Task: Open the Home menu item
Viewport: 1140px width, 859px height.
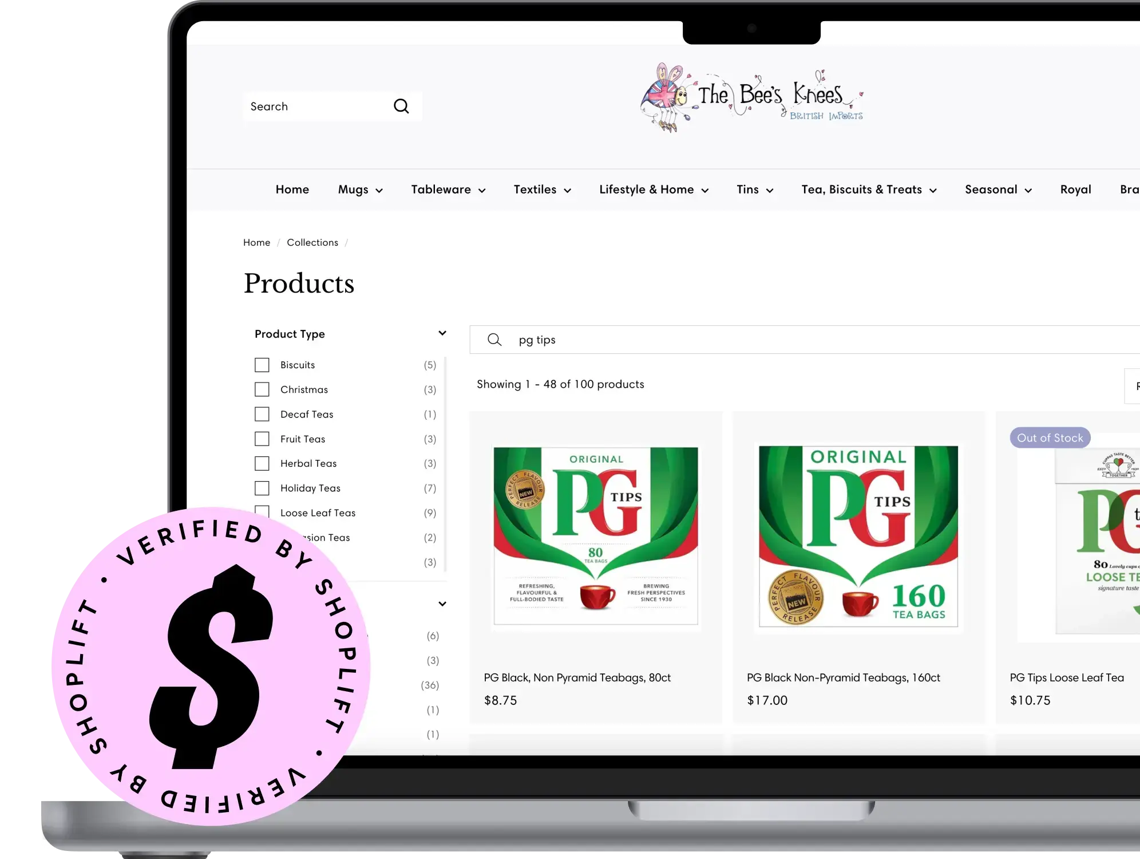Action: 292,188
